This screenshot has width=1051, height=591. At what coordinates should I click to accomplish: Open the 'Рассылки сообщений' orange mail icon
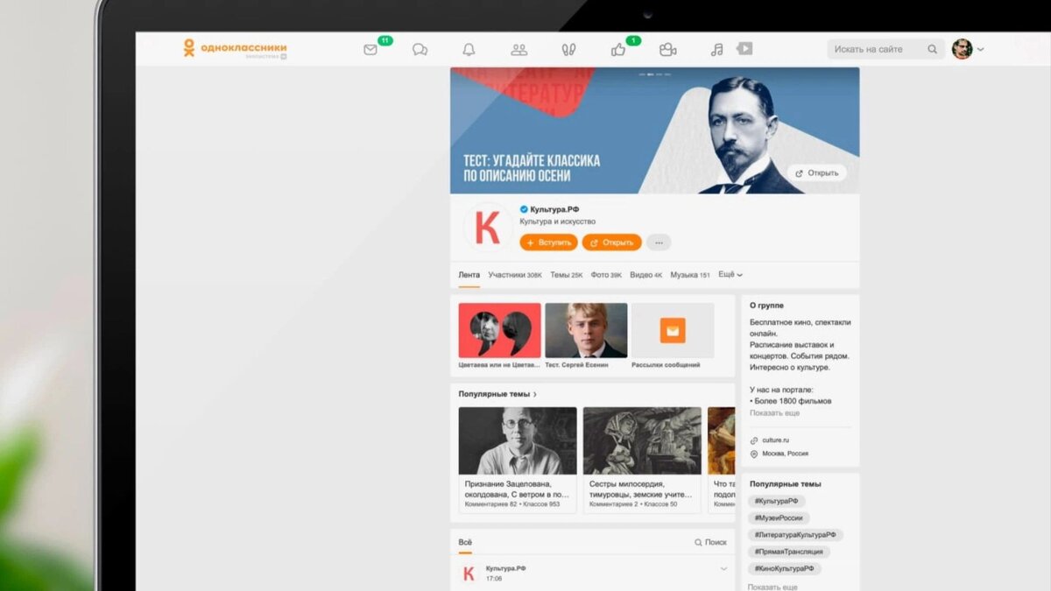pos(673,330)
